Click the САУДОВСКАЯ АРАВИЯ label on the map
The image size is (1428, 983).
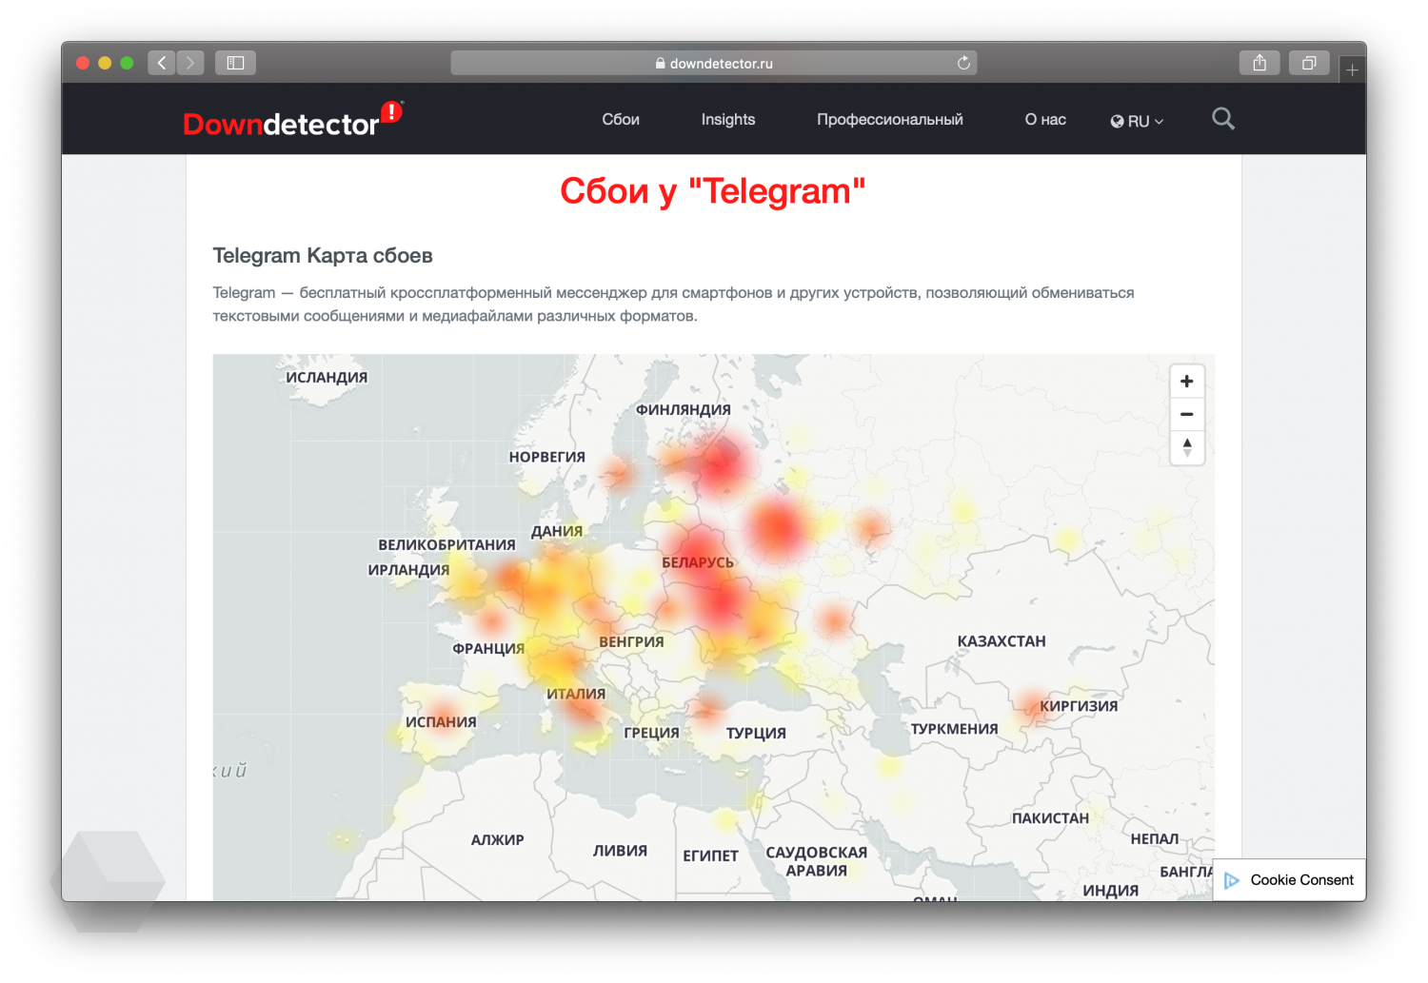816,861
